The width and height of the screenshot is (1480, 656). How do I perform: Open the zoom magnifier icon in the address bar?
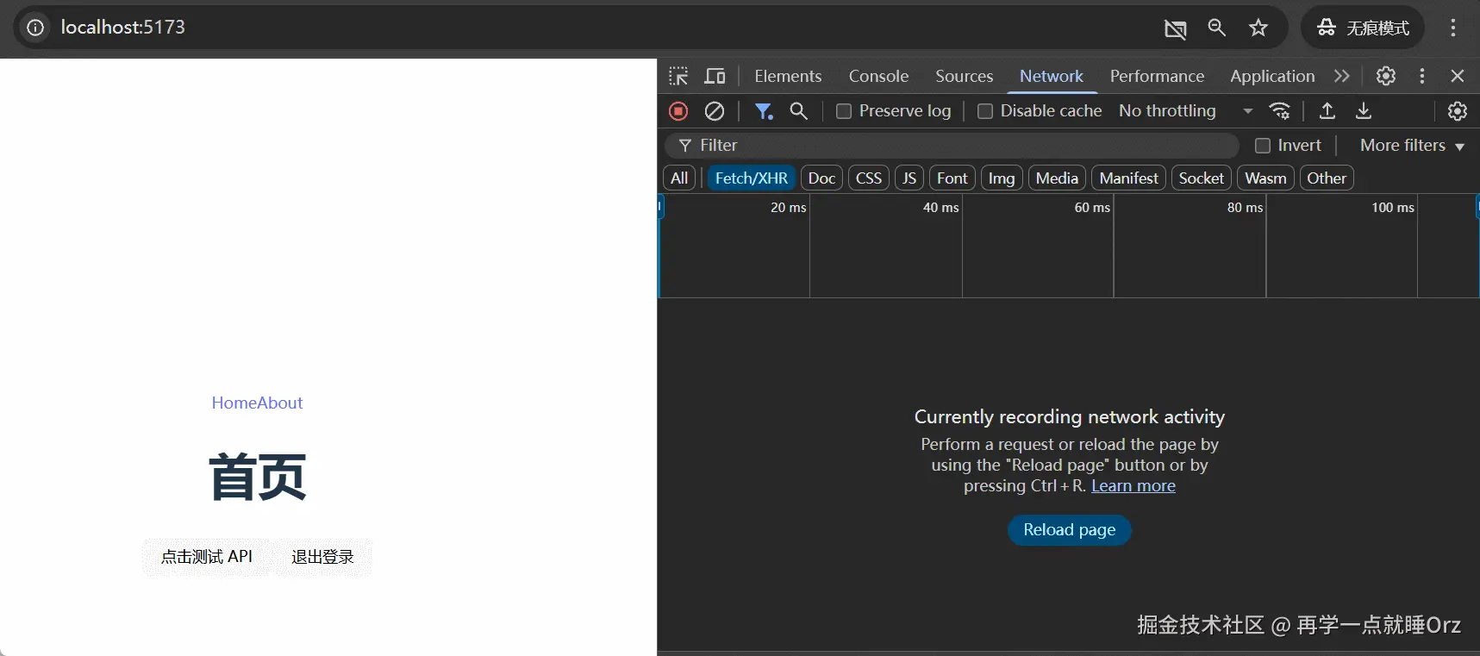(1217, 28)
